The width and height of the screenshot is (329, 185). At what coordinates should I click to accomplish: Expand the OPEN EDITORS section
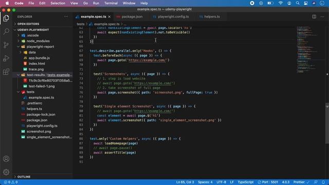pos(28,24)
